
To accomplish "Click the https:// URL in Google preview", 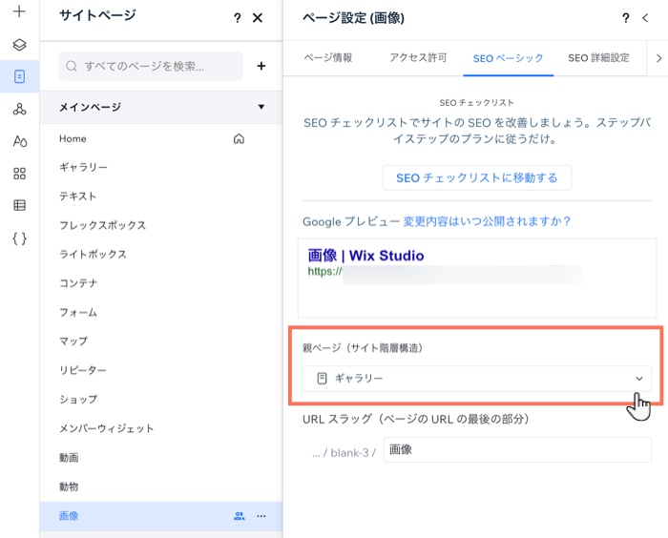I will point(325,271).
